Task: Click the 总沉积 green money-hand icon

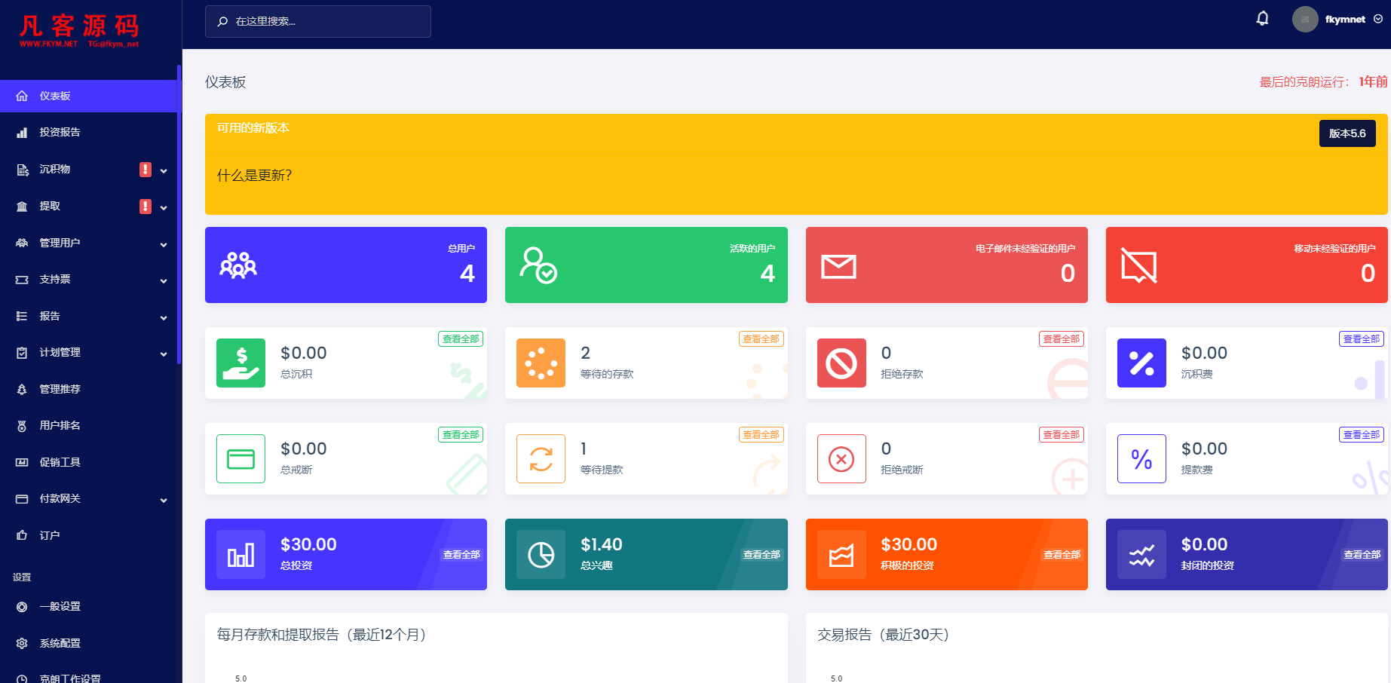Action: click(241, 363)
